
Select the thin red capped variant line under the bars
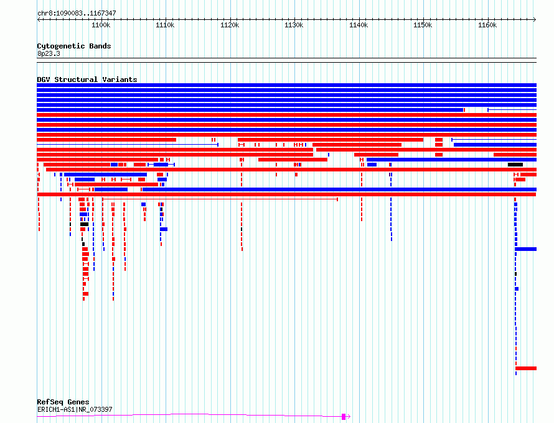pyautogui.click(x=220, y=199)
